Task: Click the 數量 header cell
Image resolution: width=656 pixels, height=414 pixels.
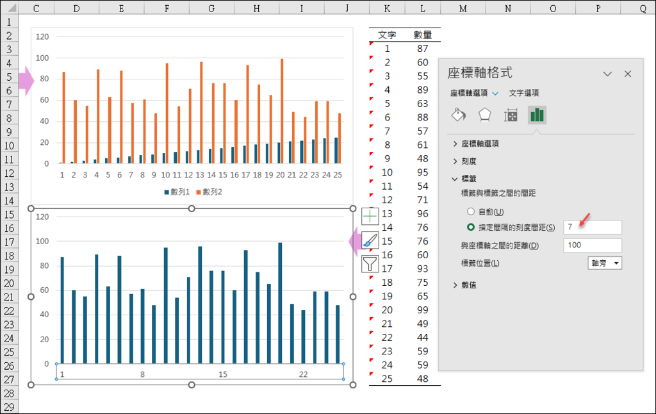Action: (423, 35)
